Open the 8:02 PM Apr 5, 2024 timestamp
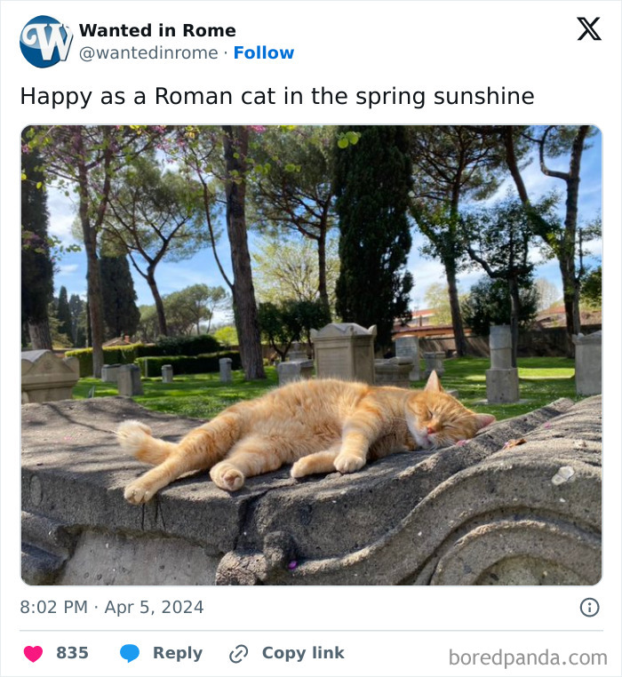622x677 pixels. click(x=112, y=608)
